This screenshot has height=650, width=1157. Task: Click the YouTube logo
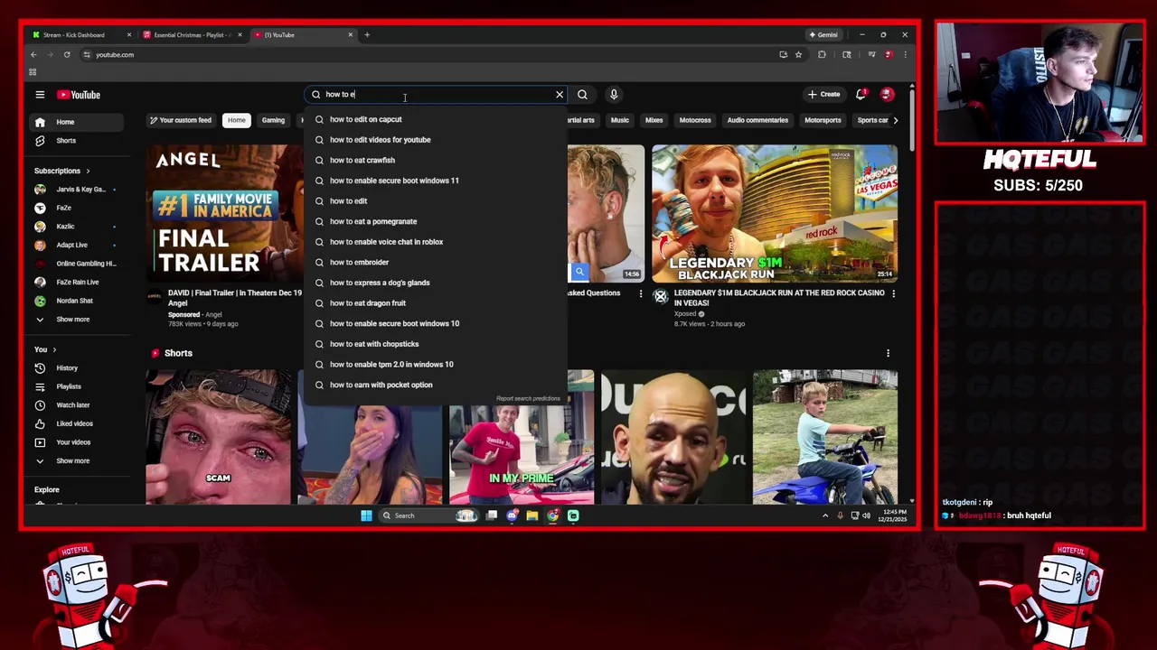pos(79,95)
